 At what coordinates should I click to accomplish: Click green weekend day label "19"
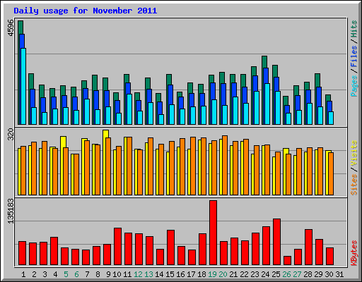[212, 274]
